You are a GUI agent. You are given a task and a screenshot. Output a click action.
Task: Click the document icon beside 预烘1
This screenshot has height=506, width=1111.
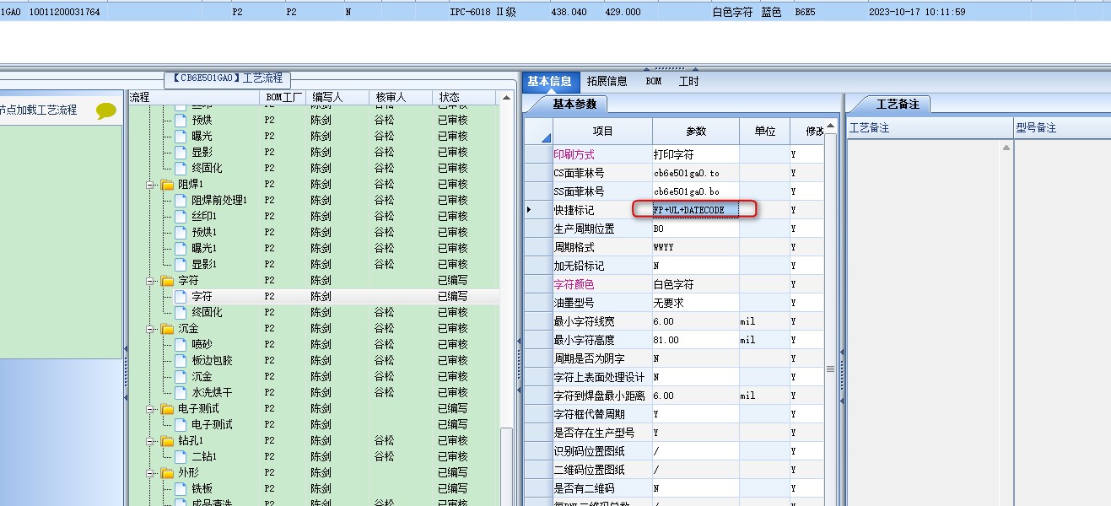click(x=180, y=232)
